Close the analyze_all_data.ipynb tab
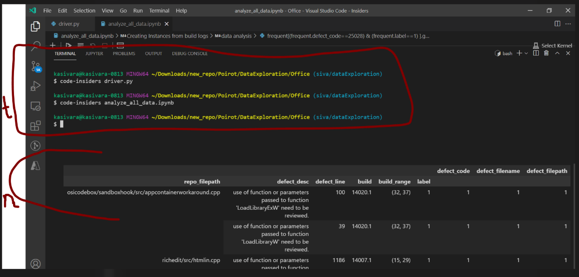Viewport: 579px width, 277px height. tap(166, 23)
